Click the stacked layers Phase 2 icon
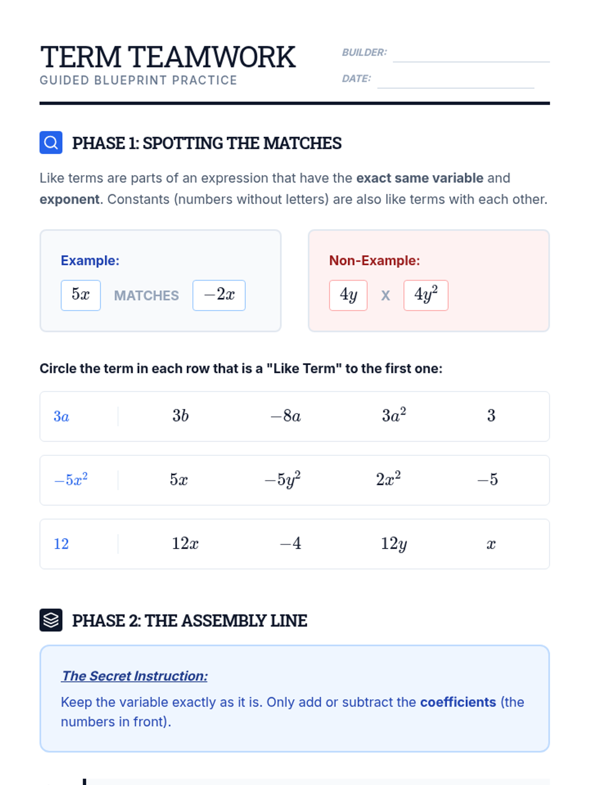The image size is (589, 785). click(x=51, y=620)
